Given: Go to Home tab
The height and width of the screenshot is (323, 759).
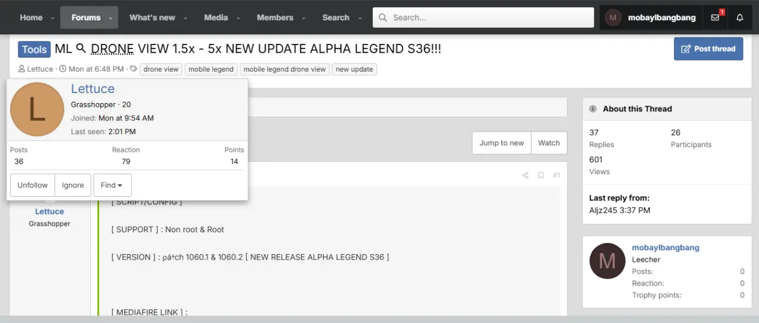Looking at the screenshot, I should coord(31,18).
